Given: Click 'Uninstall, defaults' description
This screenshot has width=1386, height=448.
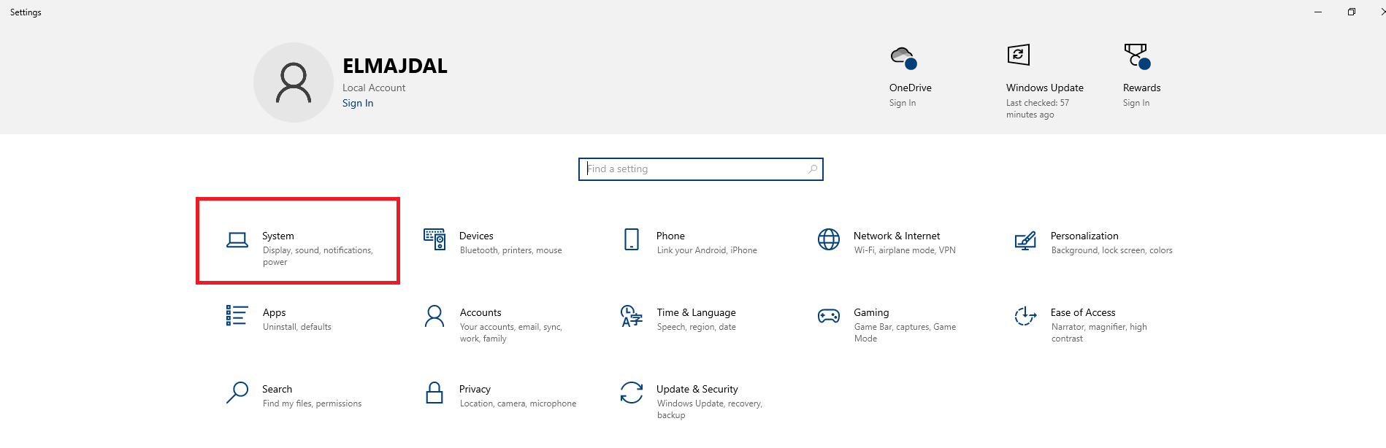Looking at the screenshot, I should [x=297, y=327].
